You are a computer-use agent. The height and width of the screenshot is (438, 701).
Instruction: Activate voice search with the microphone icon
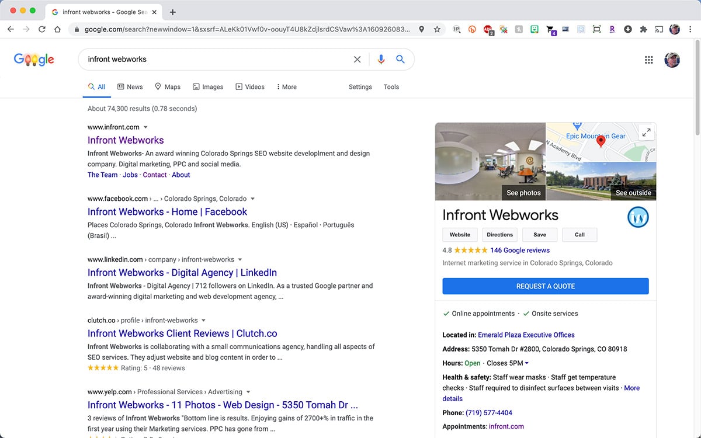(x=381, y=59)
